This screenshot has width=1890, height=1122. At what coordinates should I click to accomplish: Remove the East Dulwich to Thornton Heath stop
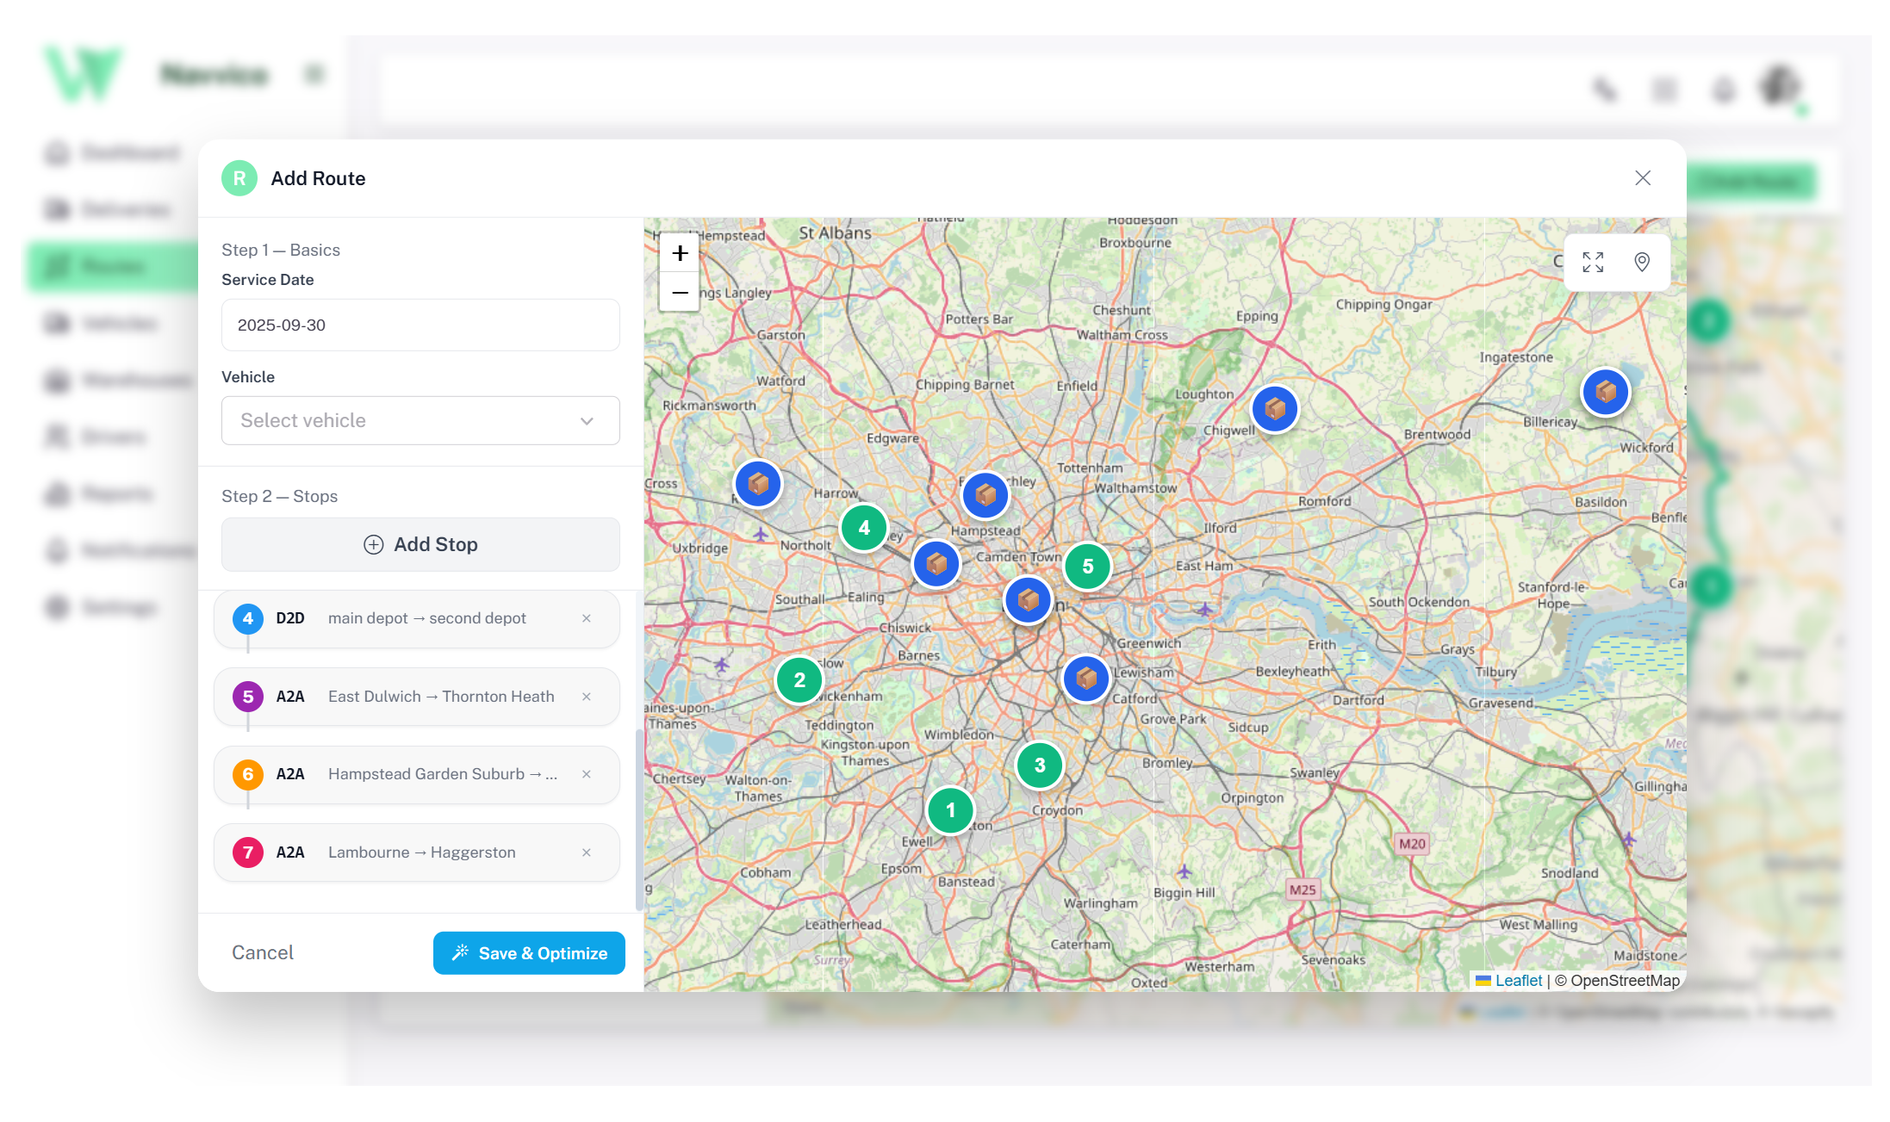(x=587, y=697)
